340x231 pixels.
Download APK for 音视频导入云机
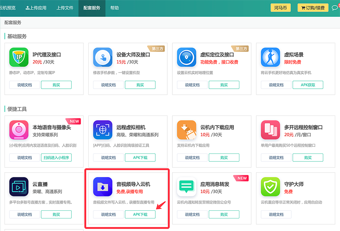[x=140, y=214]
